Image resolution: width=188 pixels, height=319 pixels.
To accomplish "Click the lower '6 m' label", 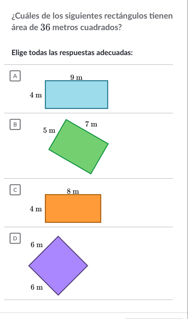I will pyautogui.click(x=37, y=287).
